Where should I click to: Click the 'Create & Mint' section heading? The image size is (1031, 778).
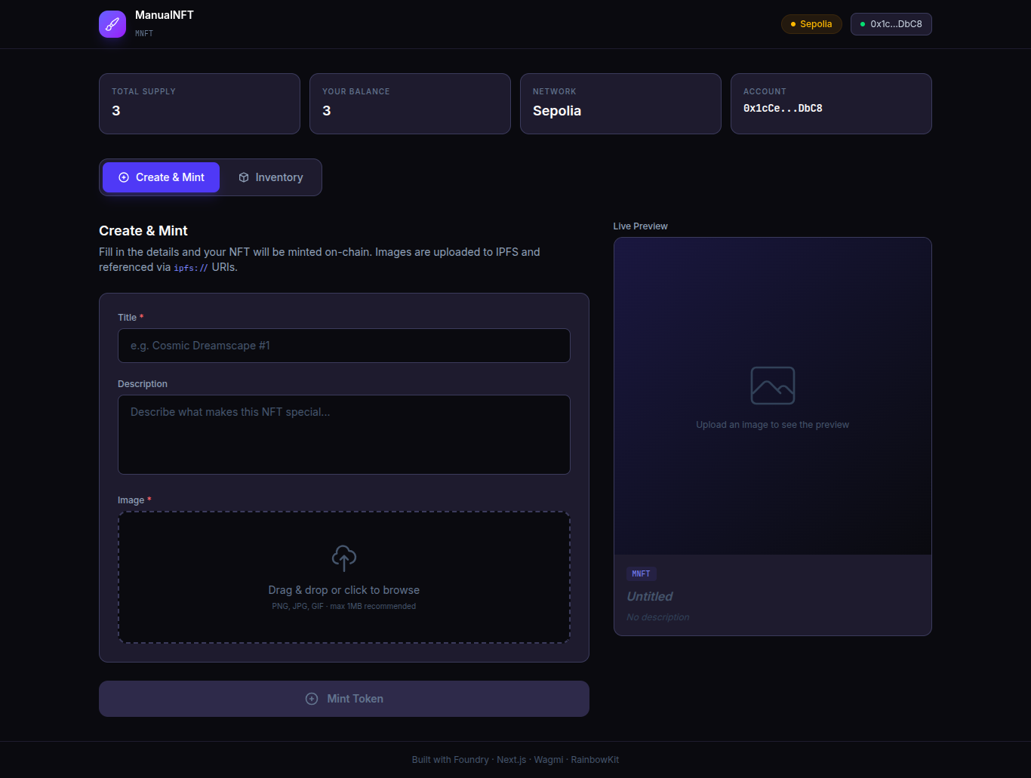[143, 231]
